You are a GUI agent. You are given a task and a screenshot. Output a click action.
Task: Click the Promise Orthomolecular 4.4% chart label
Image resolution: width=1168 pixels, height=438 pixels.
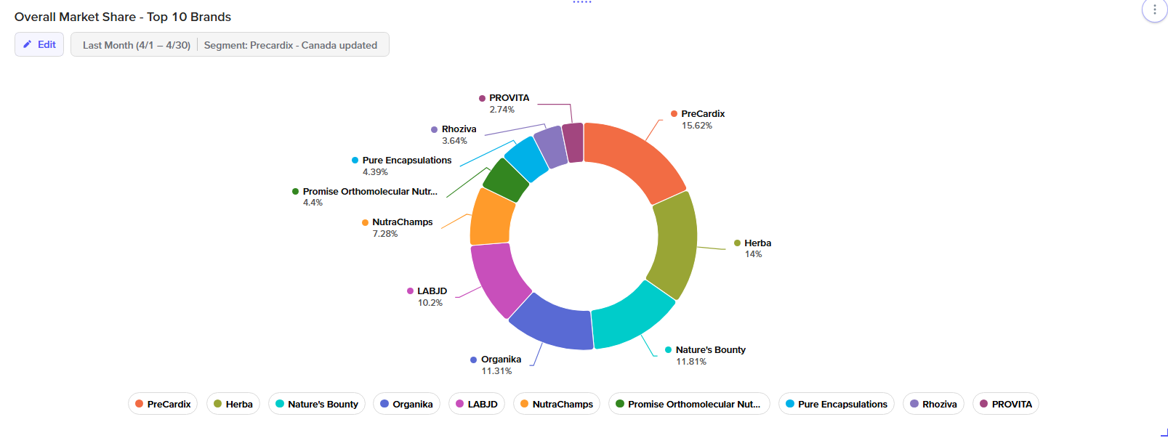[365, 197]
